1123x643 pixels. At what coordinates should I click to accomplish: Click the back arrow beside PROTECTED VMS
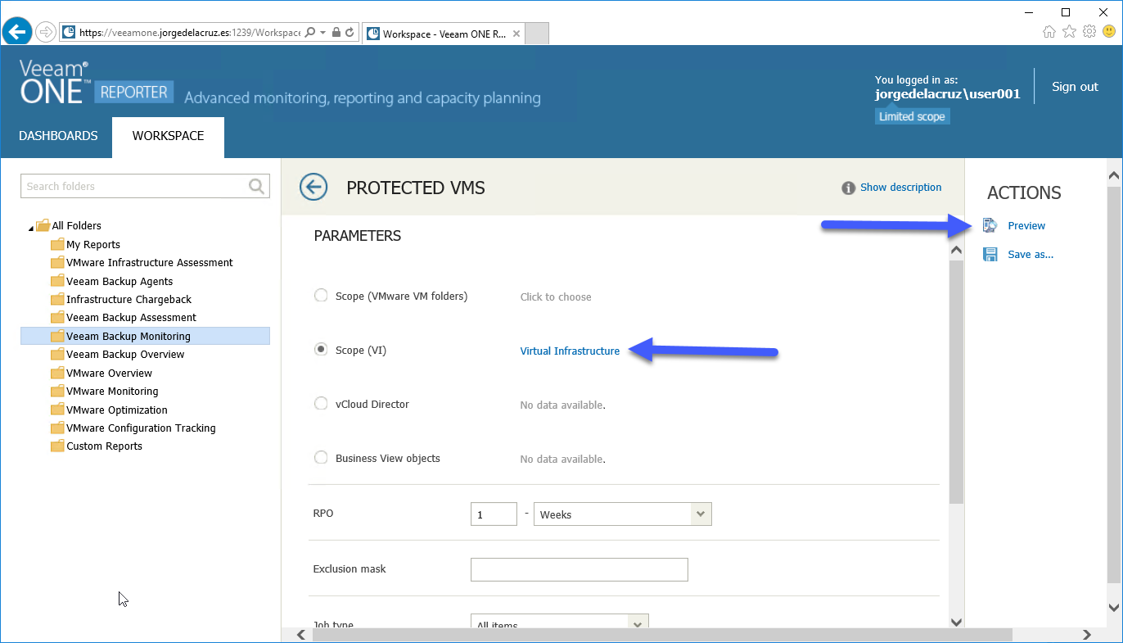tap(313, 187)
